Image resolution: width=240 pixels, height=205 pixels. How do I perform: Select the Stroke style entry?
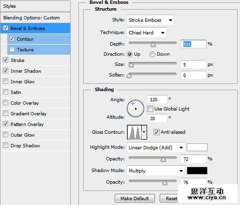coord(35,60)
